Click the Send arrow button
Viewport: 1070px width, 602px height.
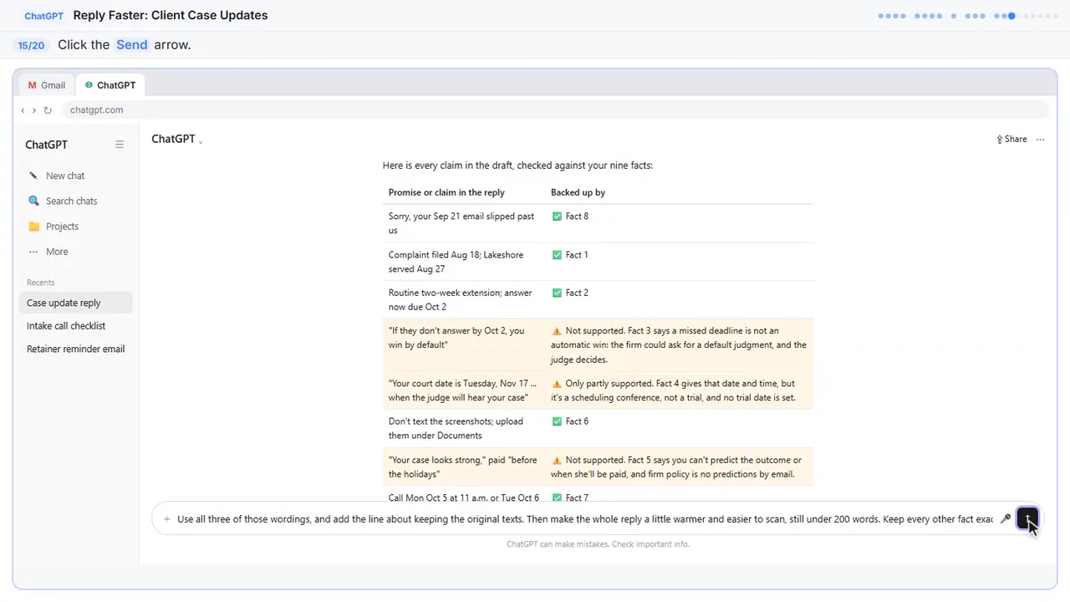pyautogui.click(x=1027, y=518)
